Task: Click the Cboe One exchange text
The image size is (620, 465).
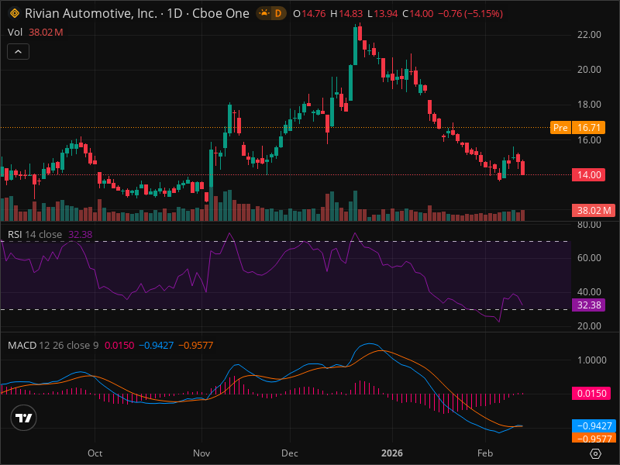Action: 221,13
